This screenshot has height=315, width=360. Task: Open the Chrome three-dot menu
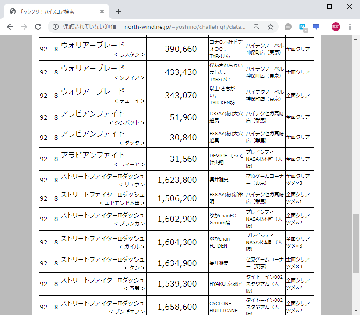pos(350,27)
